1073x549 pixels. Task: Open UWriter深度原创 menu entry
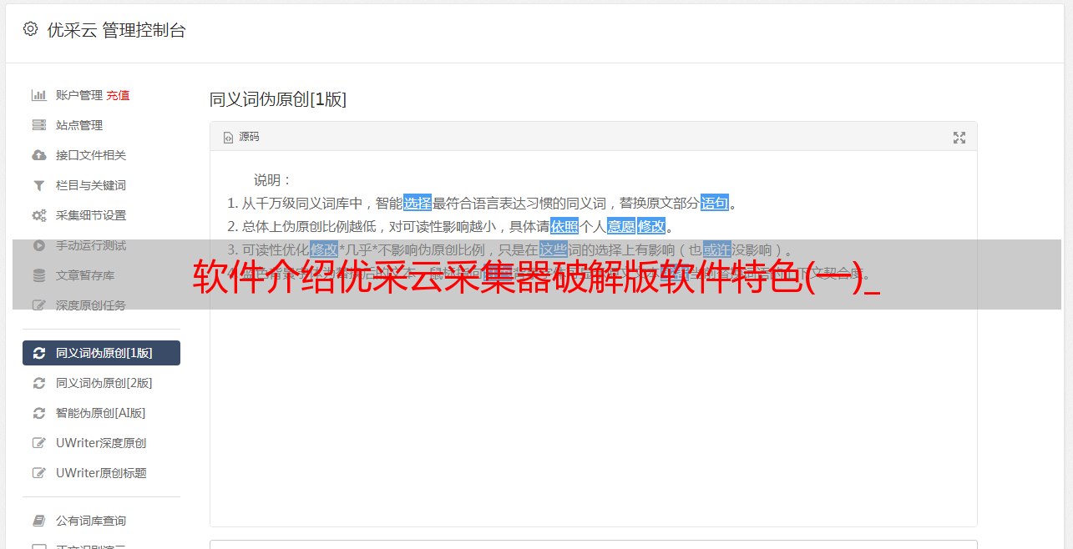click(101, 443)
